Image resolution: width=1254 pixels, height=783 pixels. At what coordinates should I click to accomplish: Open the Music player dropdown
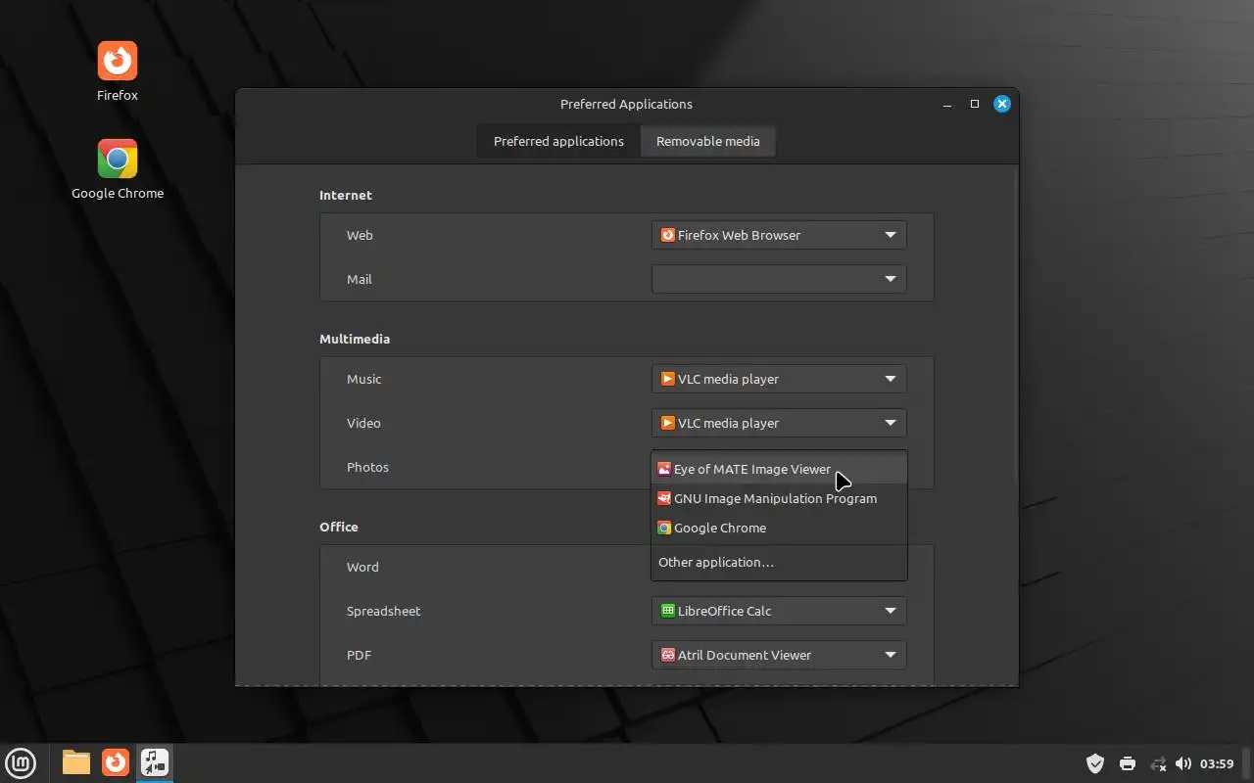pos(779,379)
